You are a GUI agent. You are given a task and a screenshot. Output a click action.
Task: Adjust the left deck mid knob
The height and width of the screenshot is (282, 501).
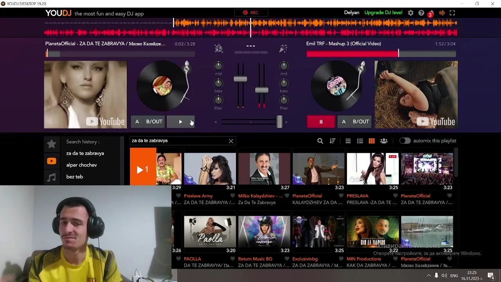tap(218, 66)
